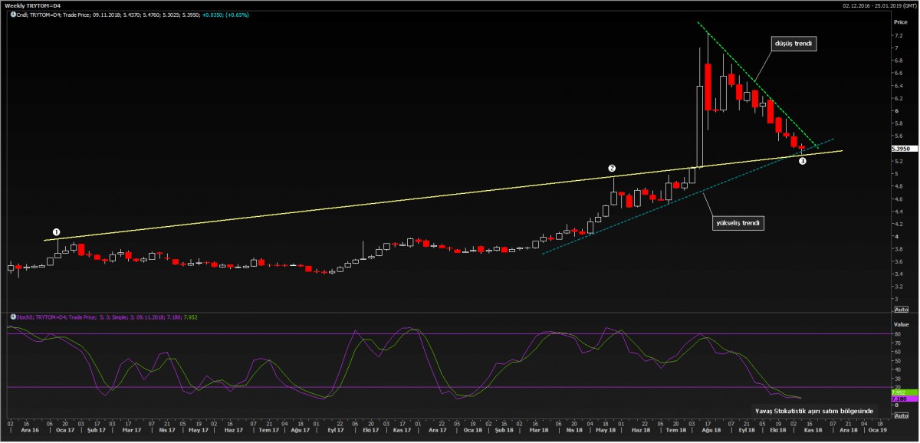This screenshot has height=443, width=920.
Task: Click the Cndl TRYTOM=D4 Trade Price legend
Action: 115,15
